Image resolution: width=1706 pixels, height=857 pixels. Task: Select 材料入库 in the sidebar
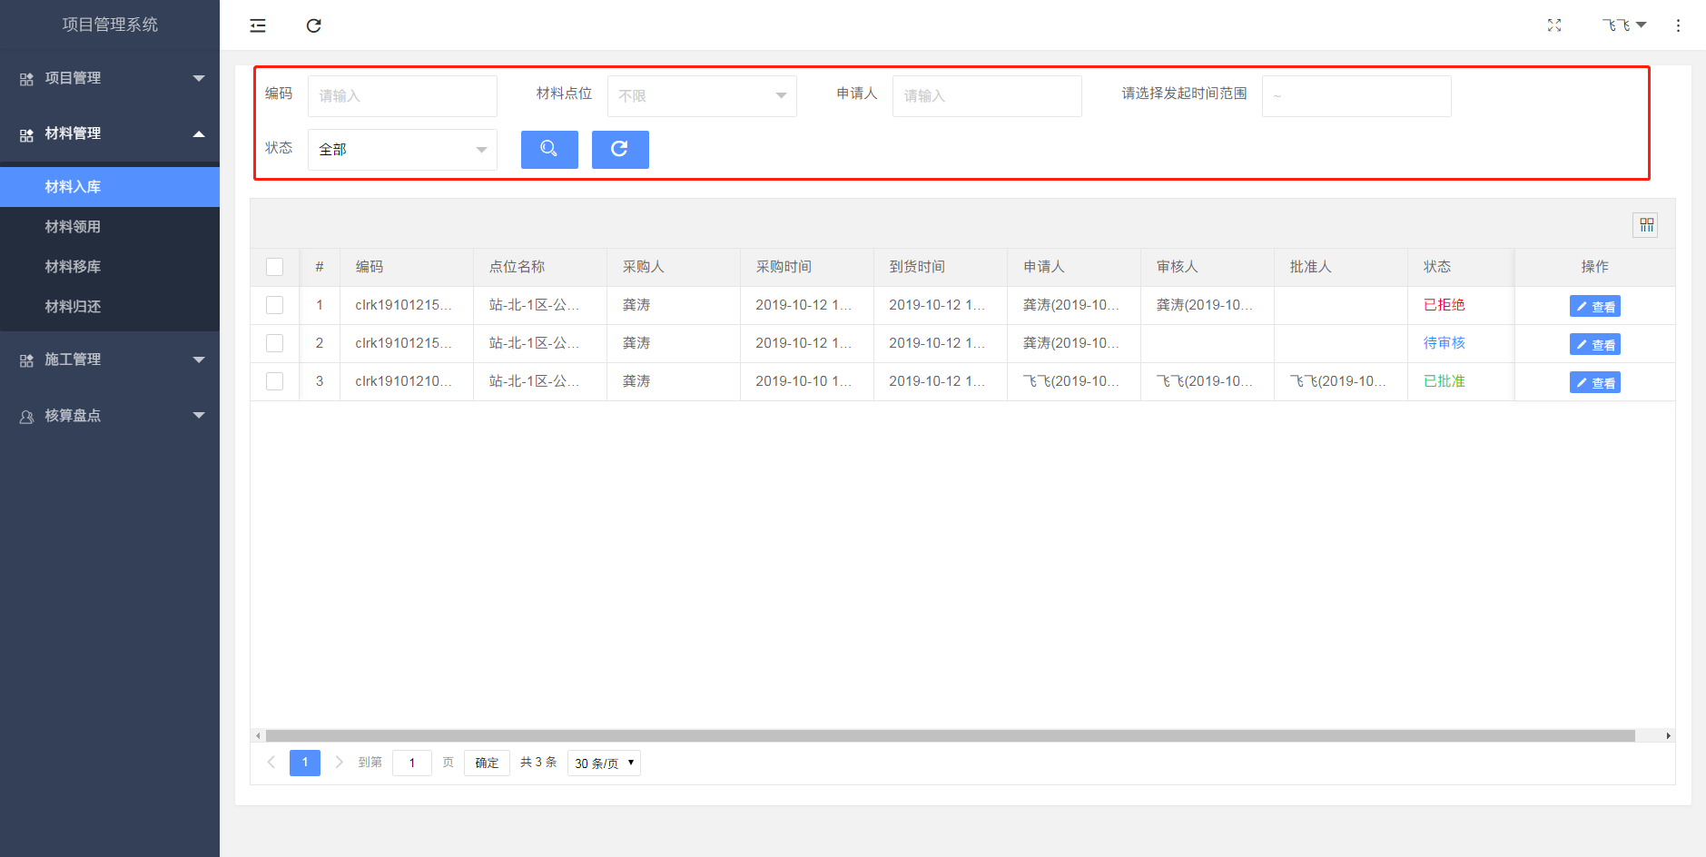[110, 187]
